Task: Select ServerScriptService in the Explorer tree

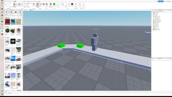Action: (158, 21)
